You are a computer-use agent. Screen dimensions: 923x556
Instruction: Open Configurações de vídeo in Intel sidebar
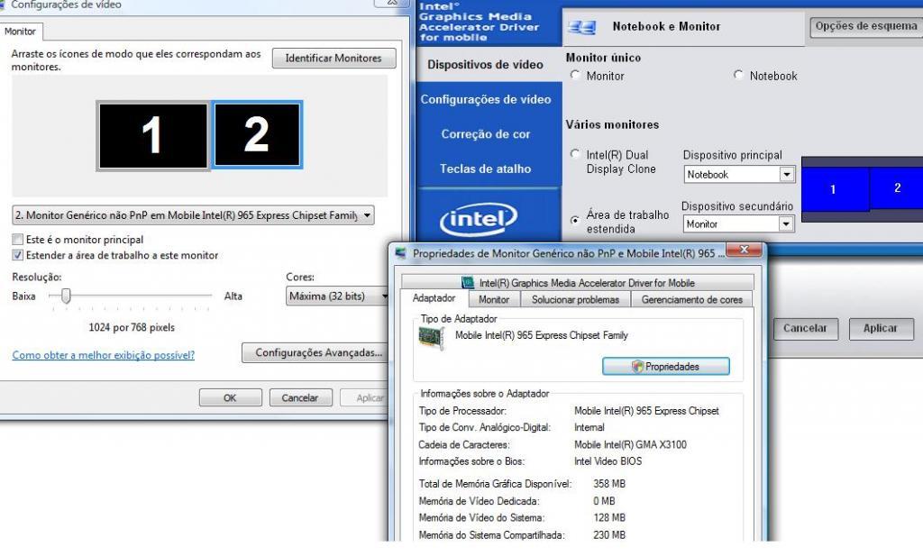point(486,99)
